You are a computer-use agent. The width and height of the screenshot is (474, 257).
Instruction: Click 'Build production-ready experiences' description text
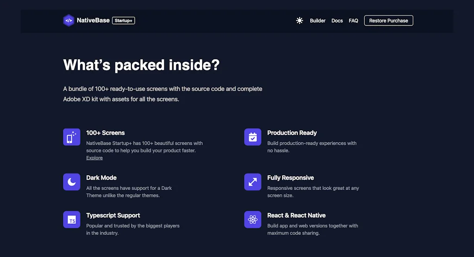(x=312, y=147)
